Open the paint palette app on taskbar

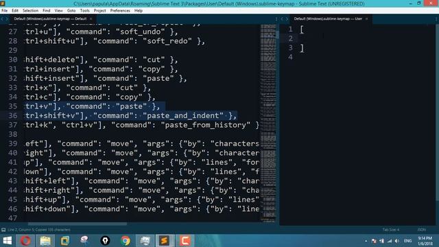point(84,240)
